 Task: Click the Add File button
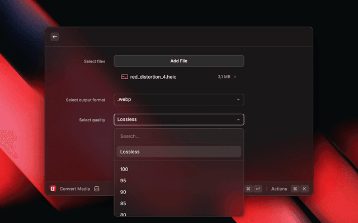179,61
